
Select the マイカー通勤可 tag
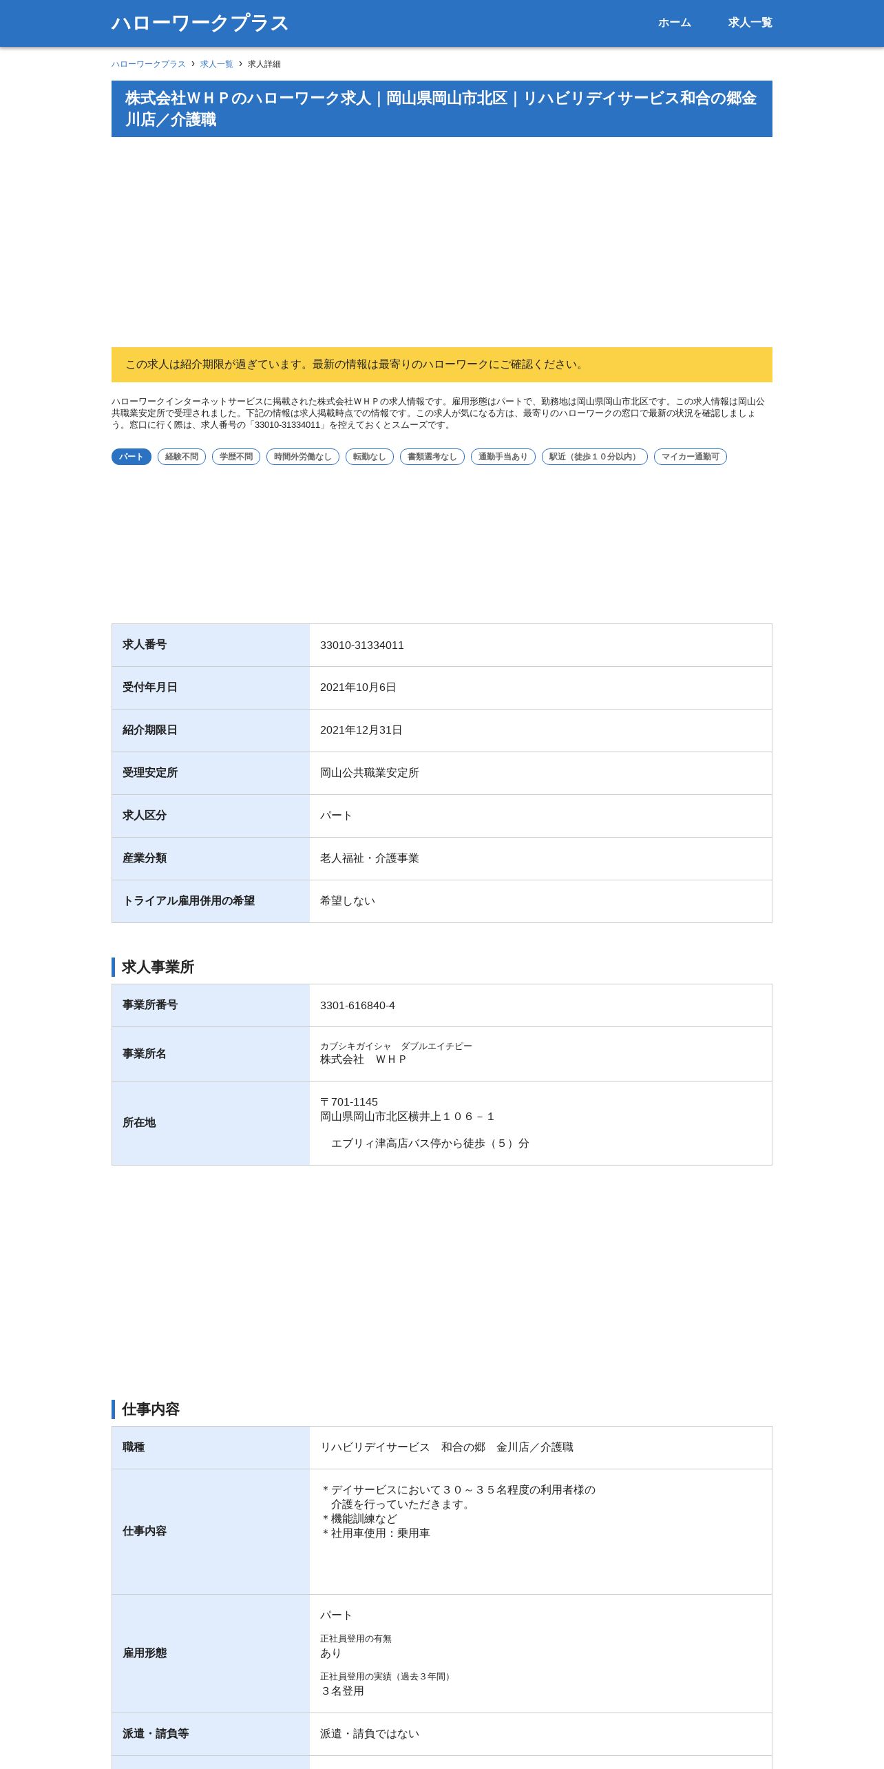tap(691, 457)
